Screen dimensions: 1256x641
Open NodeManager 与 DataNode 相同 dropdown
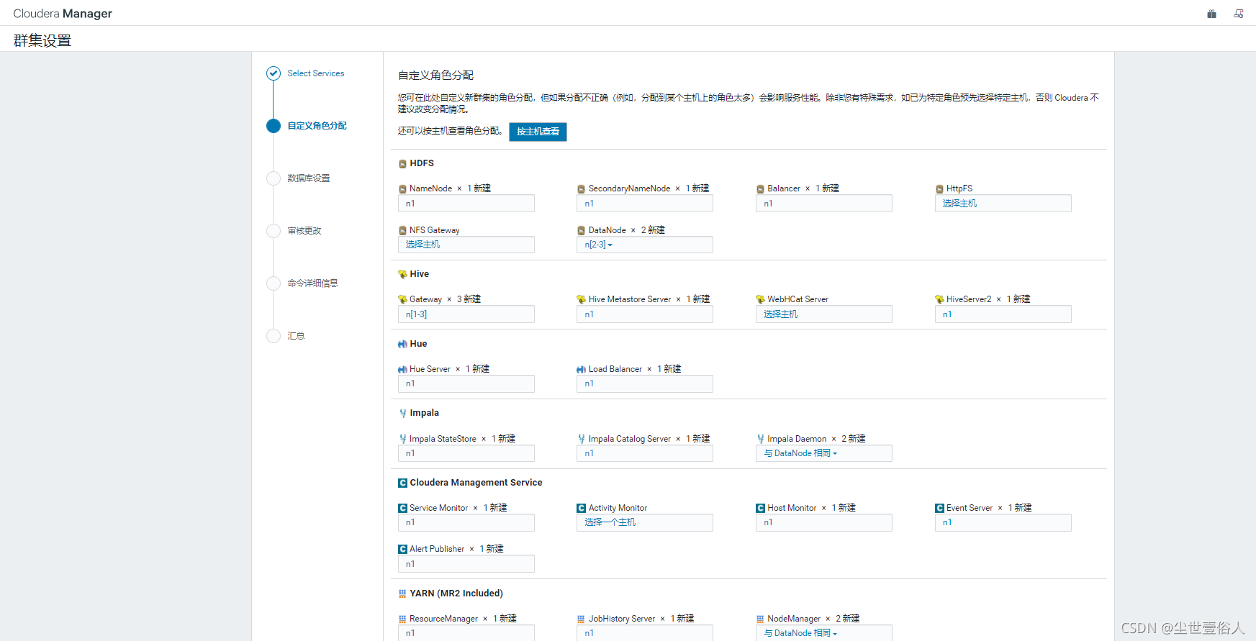click(x=800, y=633)
